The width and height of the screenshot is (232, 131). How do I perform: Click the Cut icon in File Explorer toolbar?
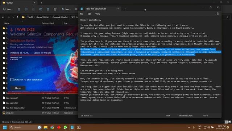point(19,9)
